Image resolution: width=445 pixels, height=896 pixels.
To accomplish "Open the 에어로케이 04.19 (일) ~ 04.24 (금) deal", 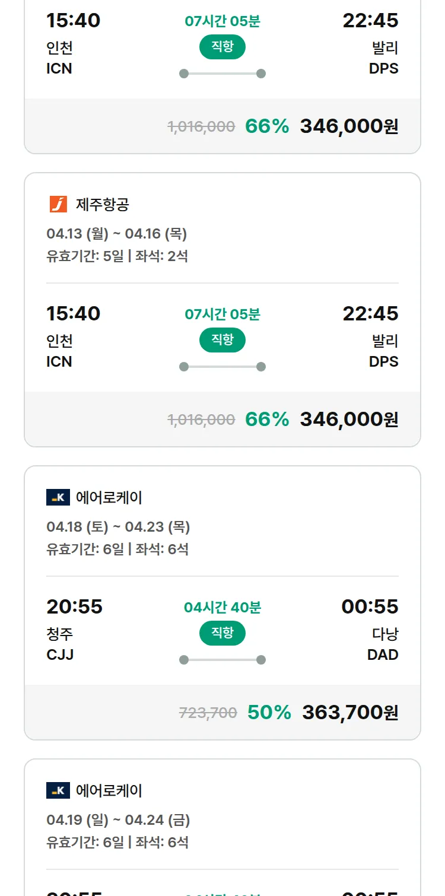I will (x=118, y=820).
